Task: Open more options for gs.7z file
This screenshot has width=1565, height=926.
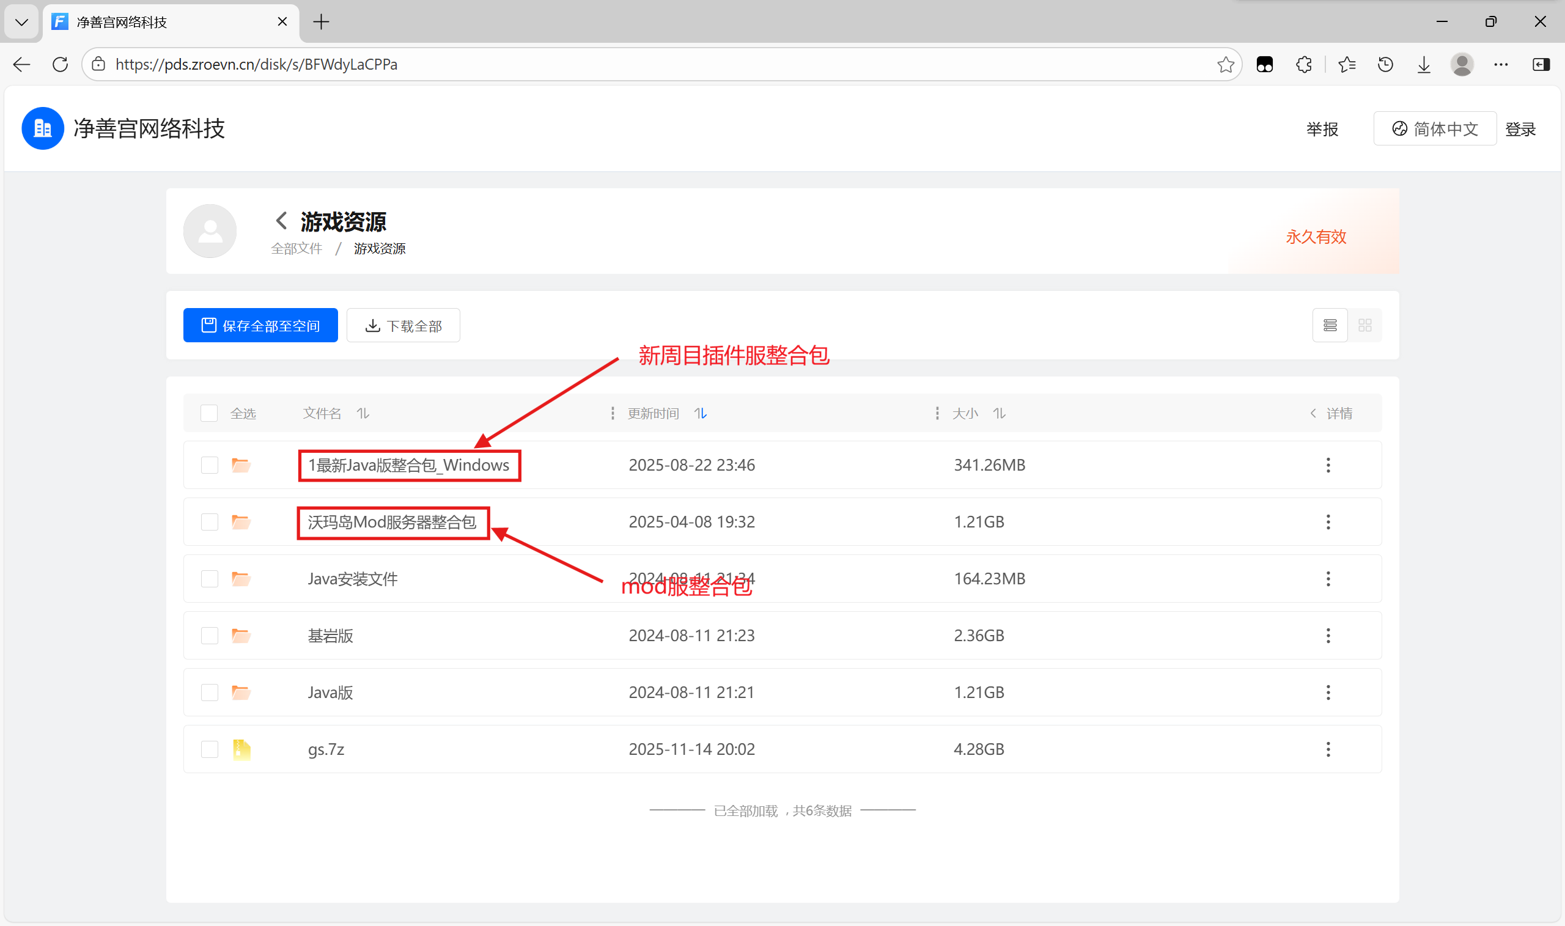Action: pos(1328,749)
